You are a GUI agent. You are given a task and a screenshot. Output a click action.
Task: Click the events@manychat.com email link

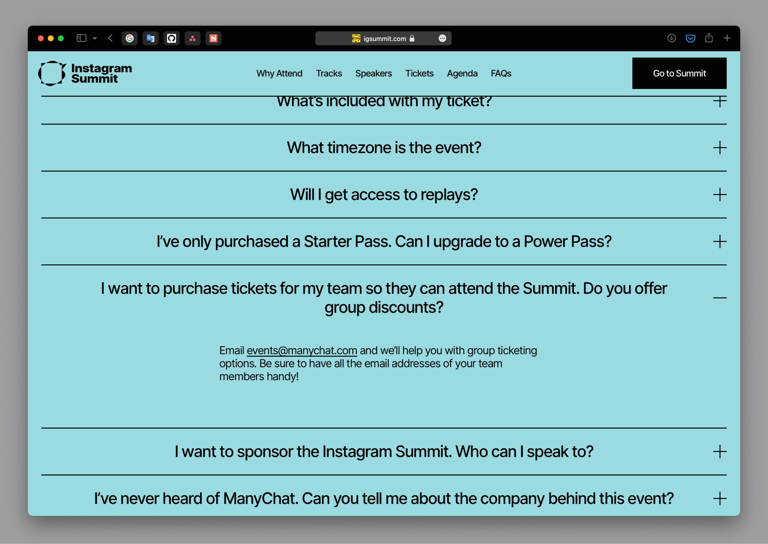click(301, 351)
